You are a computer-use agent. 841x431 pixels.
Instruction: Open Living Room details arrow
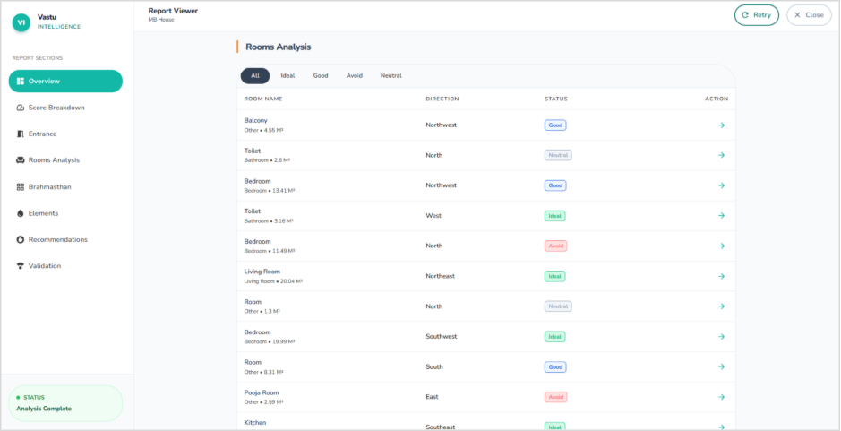coord(721,276)
